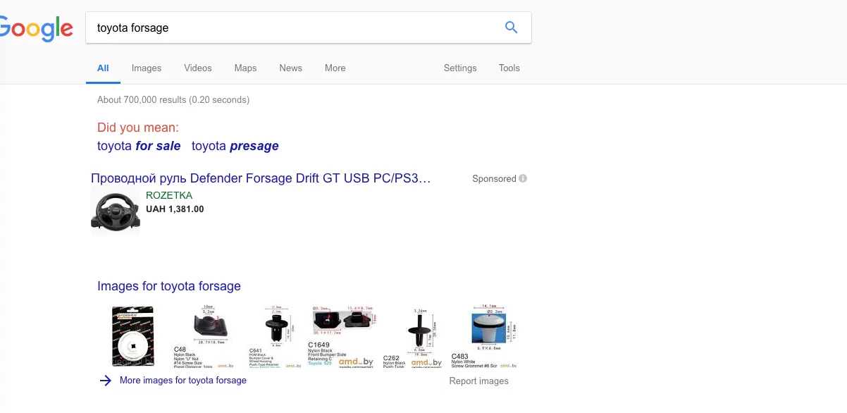Viewport: 847px width, 413px height.
Task: Open the C1649 front bumper clip image
Action: coord(344,336)
